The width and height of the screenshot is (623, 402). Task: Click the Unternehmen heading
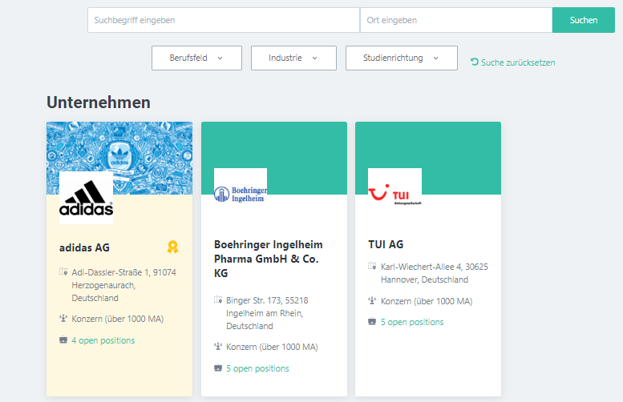(x=99, y=103)
